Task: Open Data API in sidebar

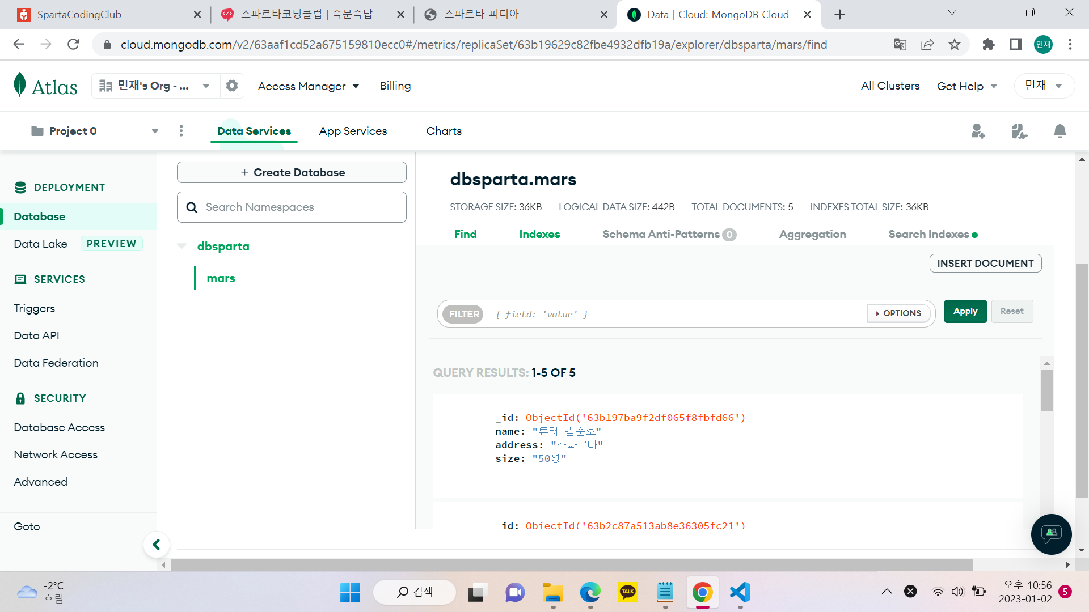Action: point(37,335)
